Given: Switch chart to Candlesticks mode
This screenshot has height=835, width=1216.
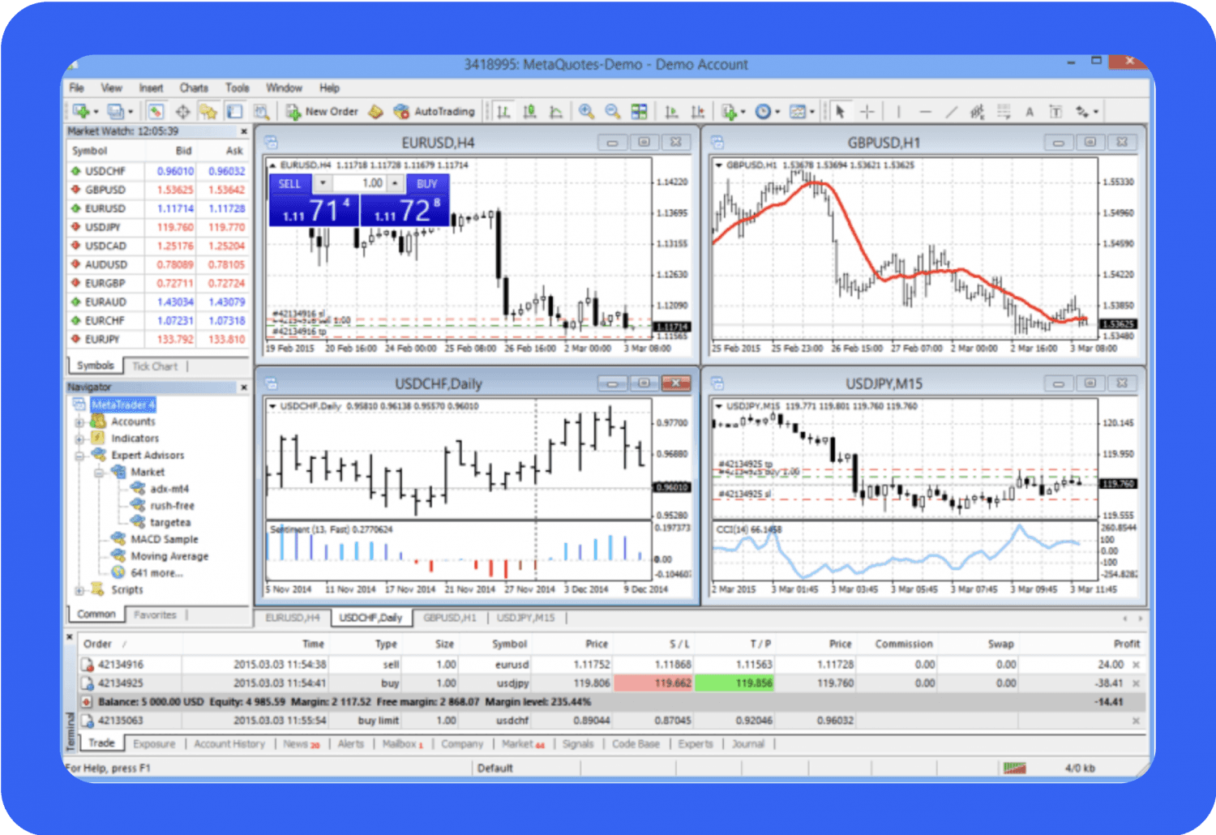Looking at the screenshot, I should click(529, 111).
